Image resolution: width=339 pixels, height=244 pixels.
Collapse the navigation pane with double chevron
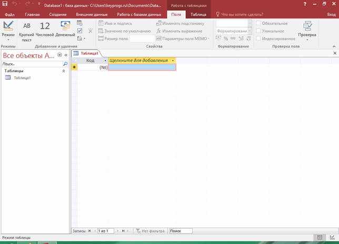[x=66, y=55]
